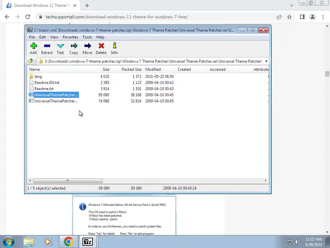The image size is (330, 248).
Task: Switch to Chrome on taskbar
Action: coord(68,242)
